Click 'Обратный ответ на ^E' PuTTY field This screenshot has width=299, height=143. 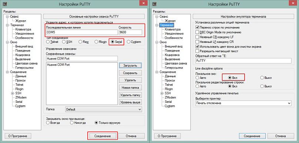tap(243, 61)
